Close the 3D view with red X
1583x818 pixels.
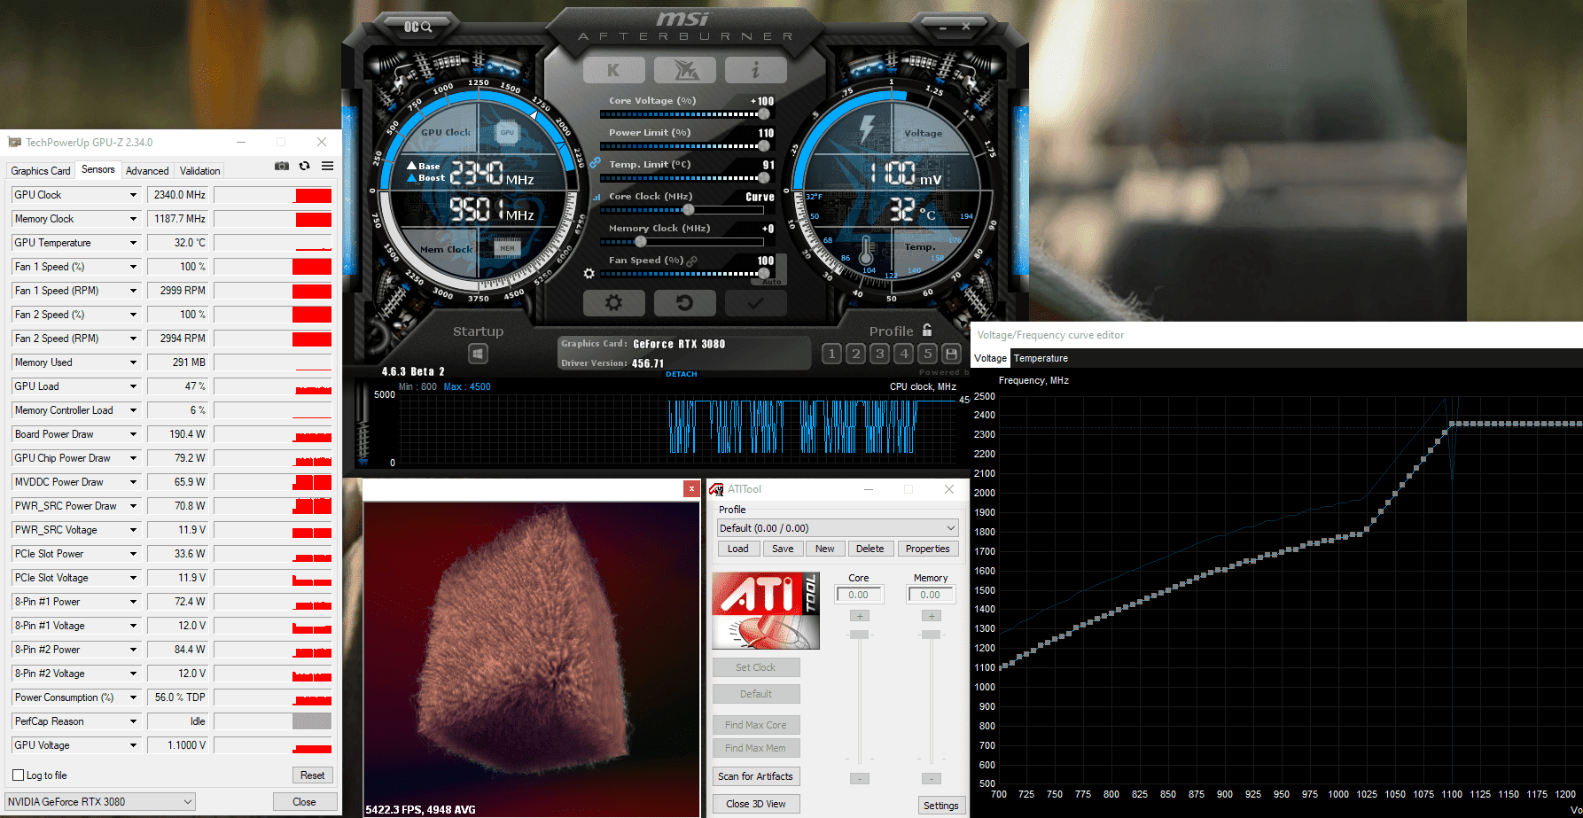[x=691, y=488]
